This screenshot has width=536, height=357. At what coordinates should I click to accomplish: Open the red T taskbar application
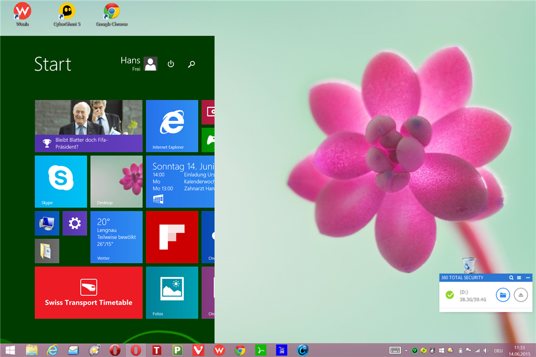tap(157, 350)
